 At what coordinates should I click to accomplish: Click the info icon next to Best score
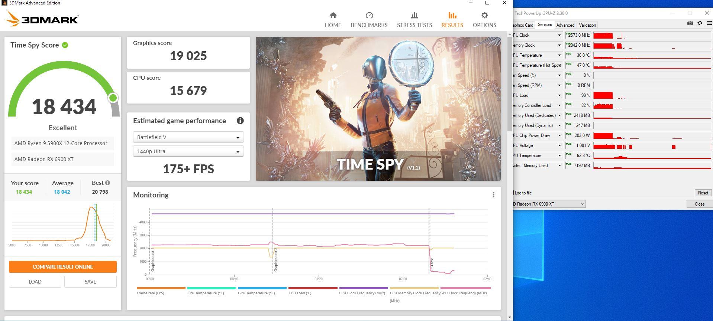click(107, 183)
